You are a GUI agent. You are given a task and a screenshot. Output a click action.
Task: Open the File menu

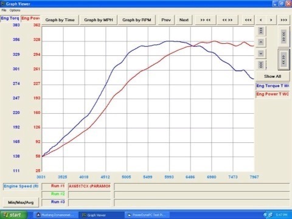pos(4,10)
